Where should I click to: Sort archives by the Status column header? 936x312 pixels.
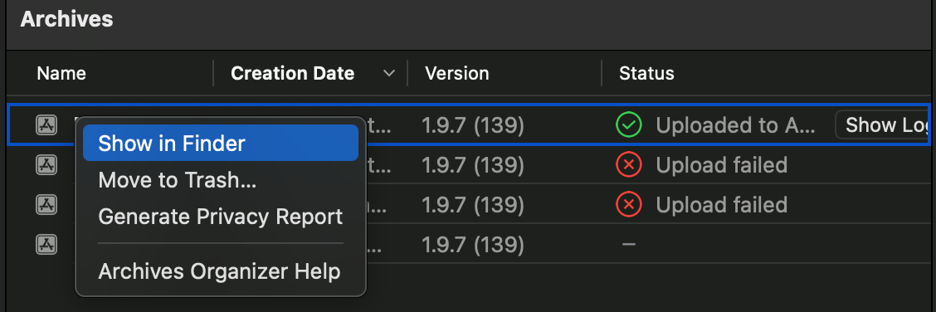646,73
